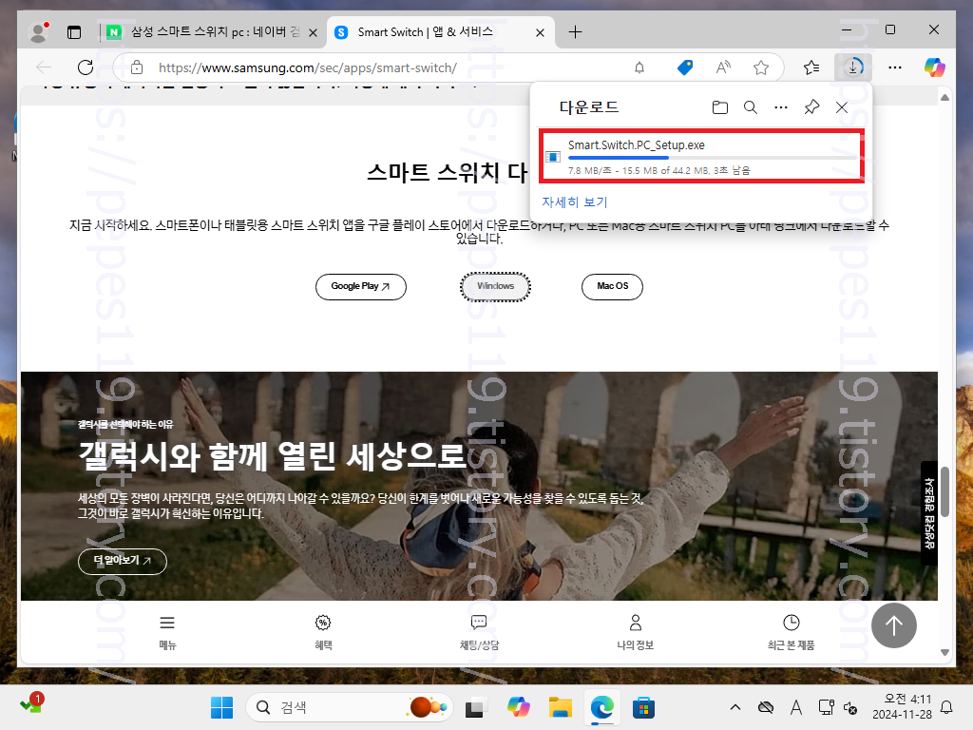Open the 혜택 benefits item
973x730 pixels.
[323, 632]
